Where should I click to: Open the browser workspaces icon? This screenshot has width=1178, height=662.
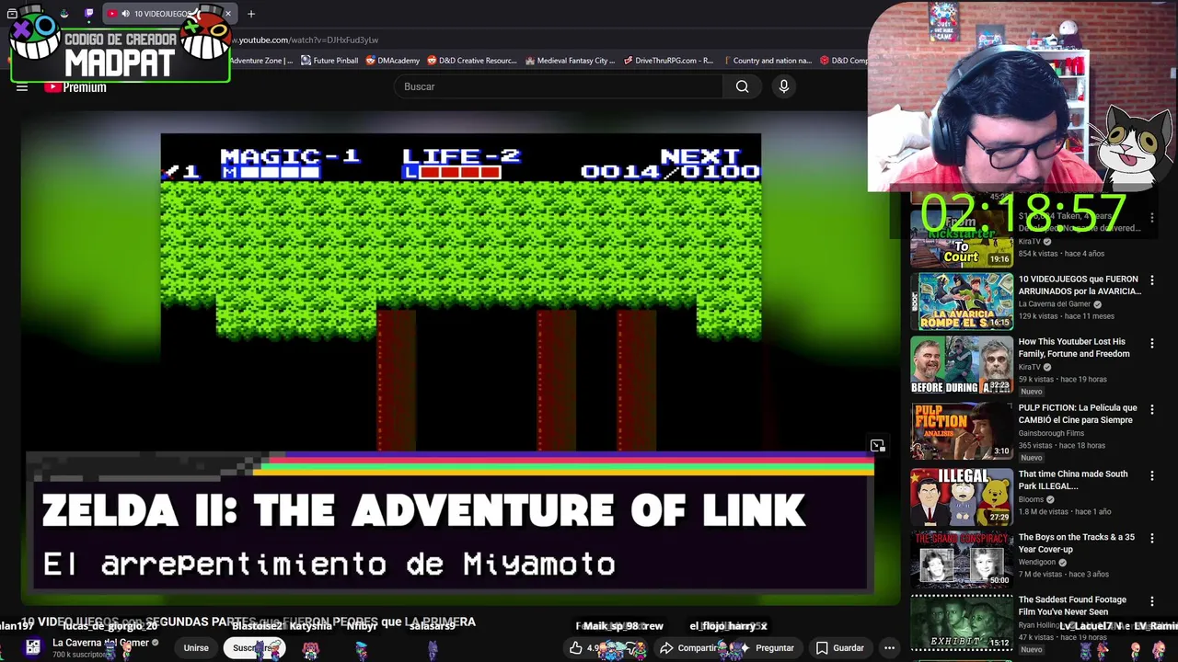pyautogui.click(x=12, y=14)
